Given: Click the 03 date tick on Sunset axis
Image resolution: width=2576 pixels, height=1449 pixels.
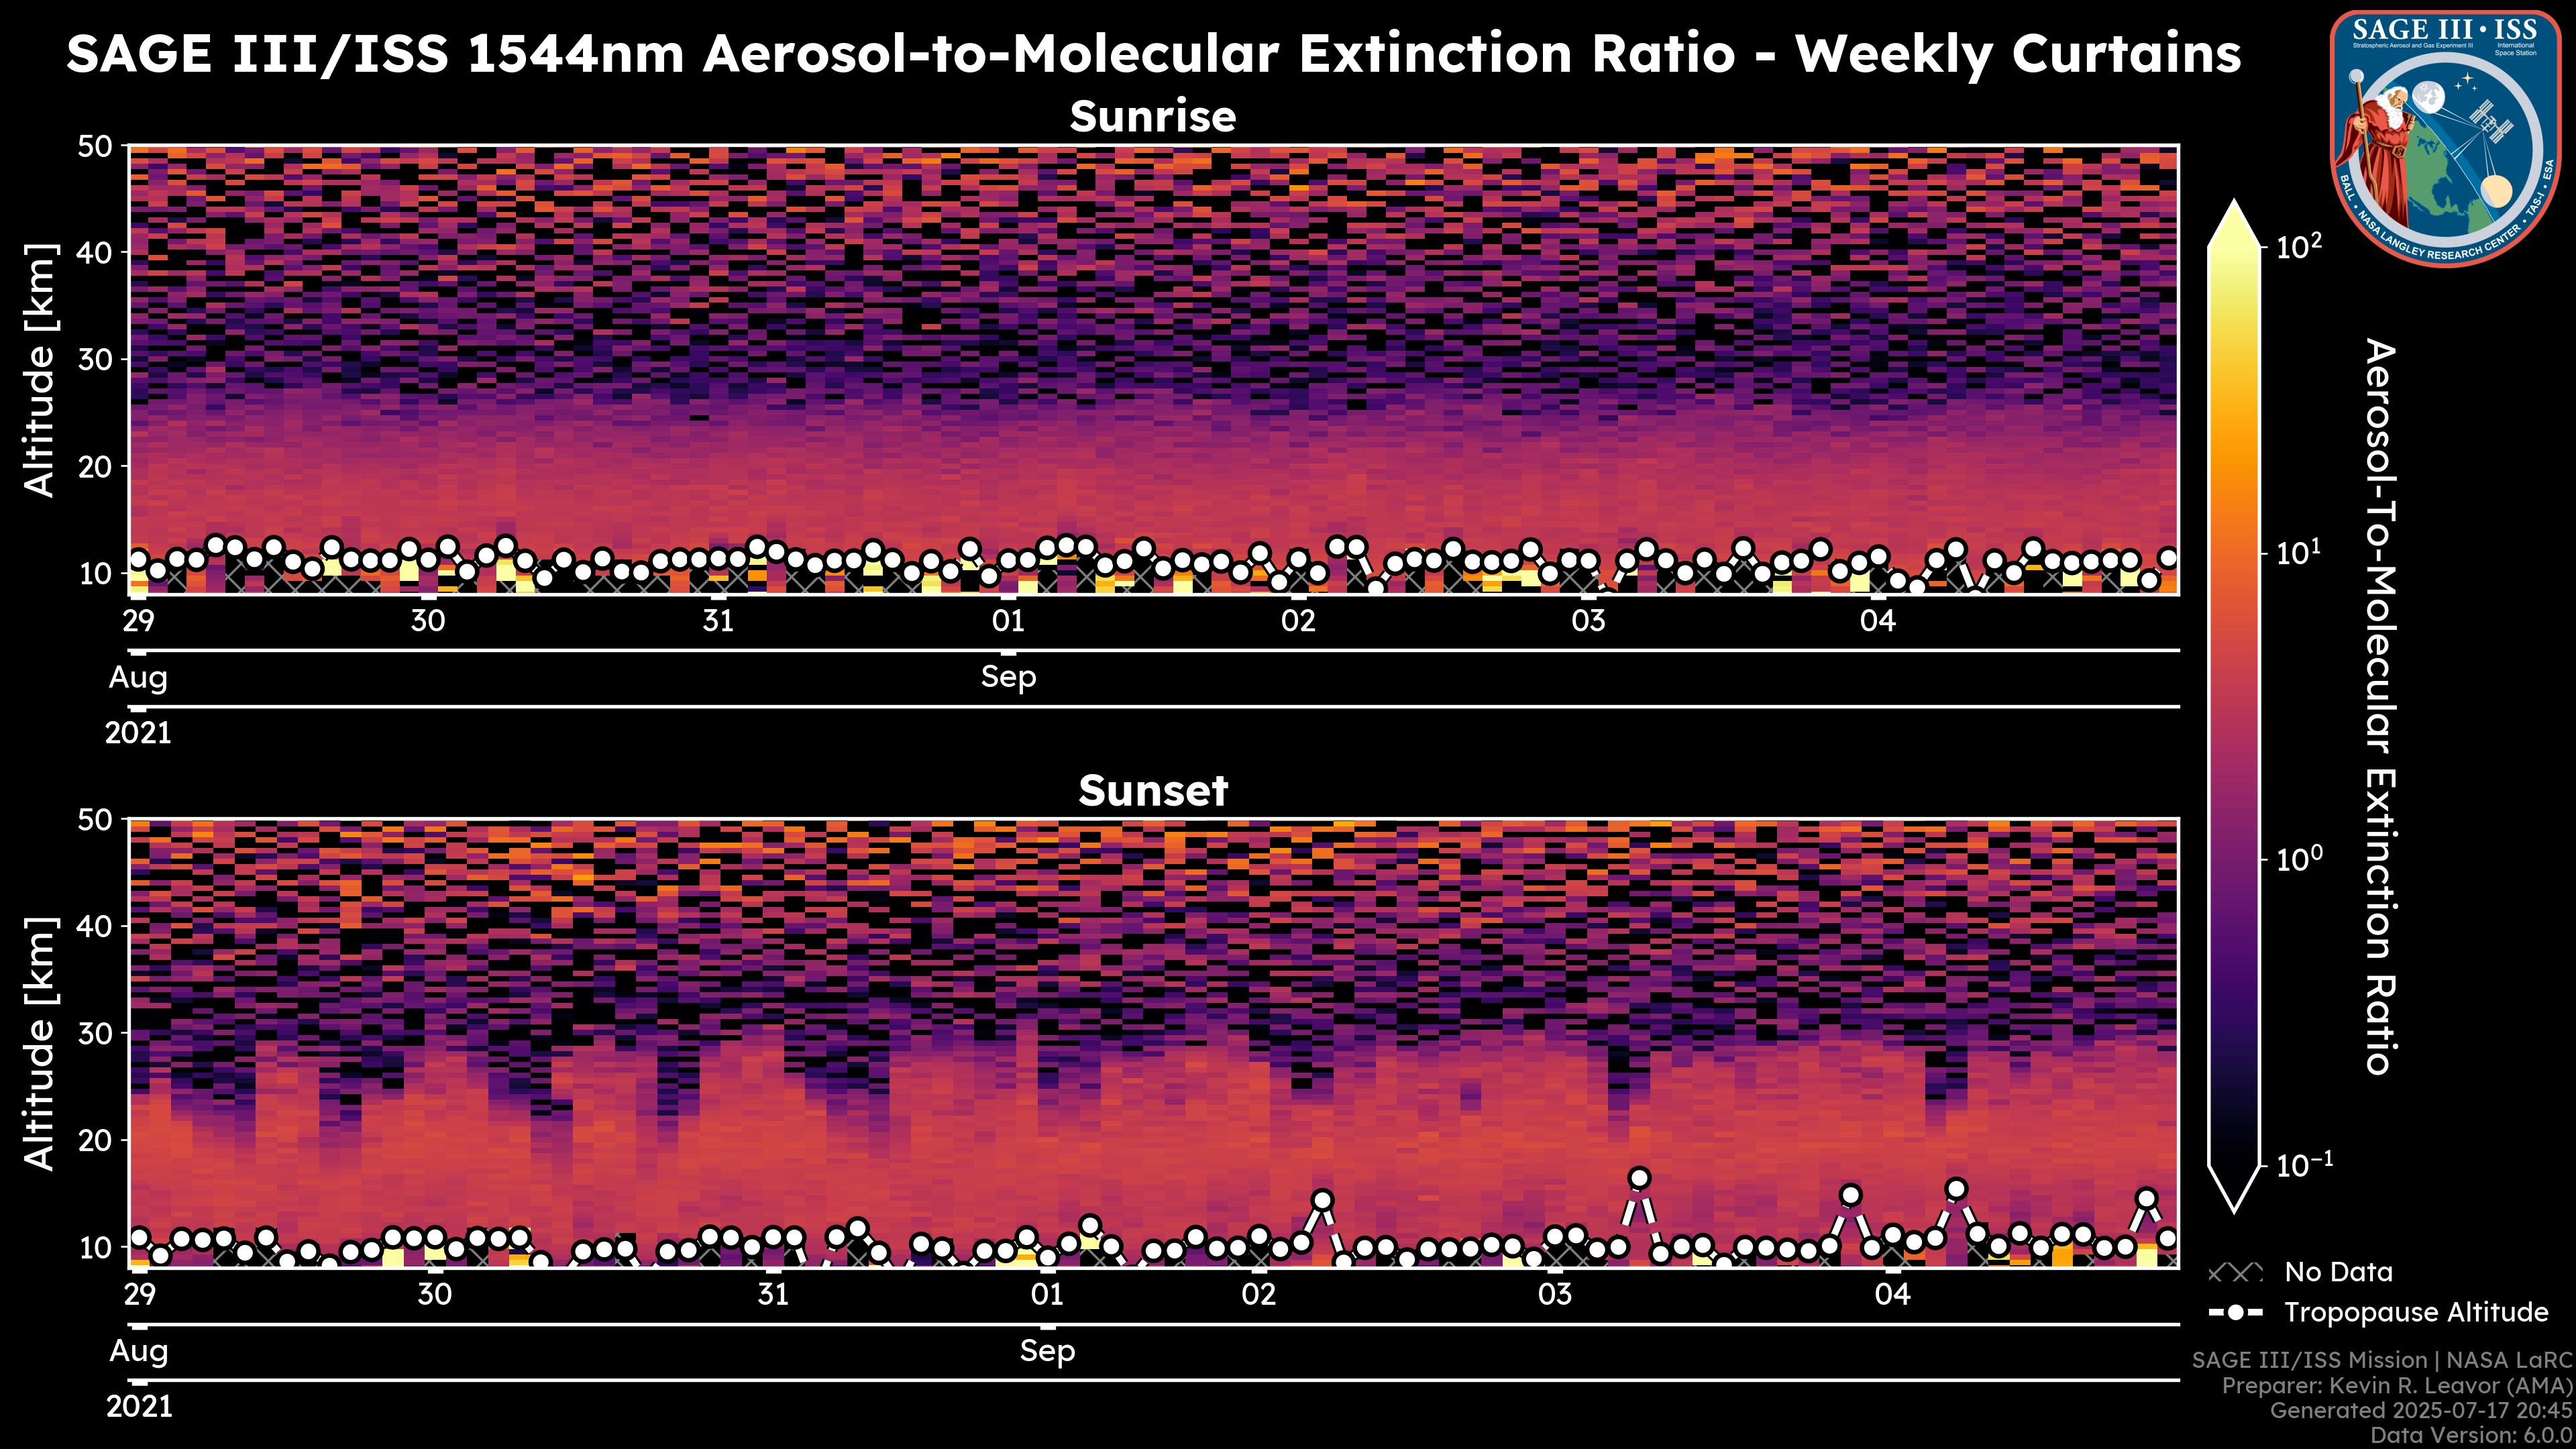Looking at the screenshot, I should pos(1554,1295).
